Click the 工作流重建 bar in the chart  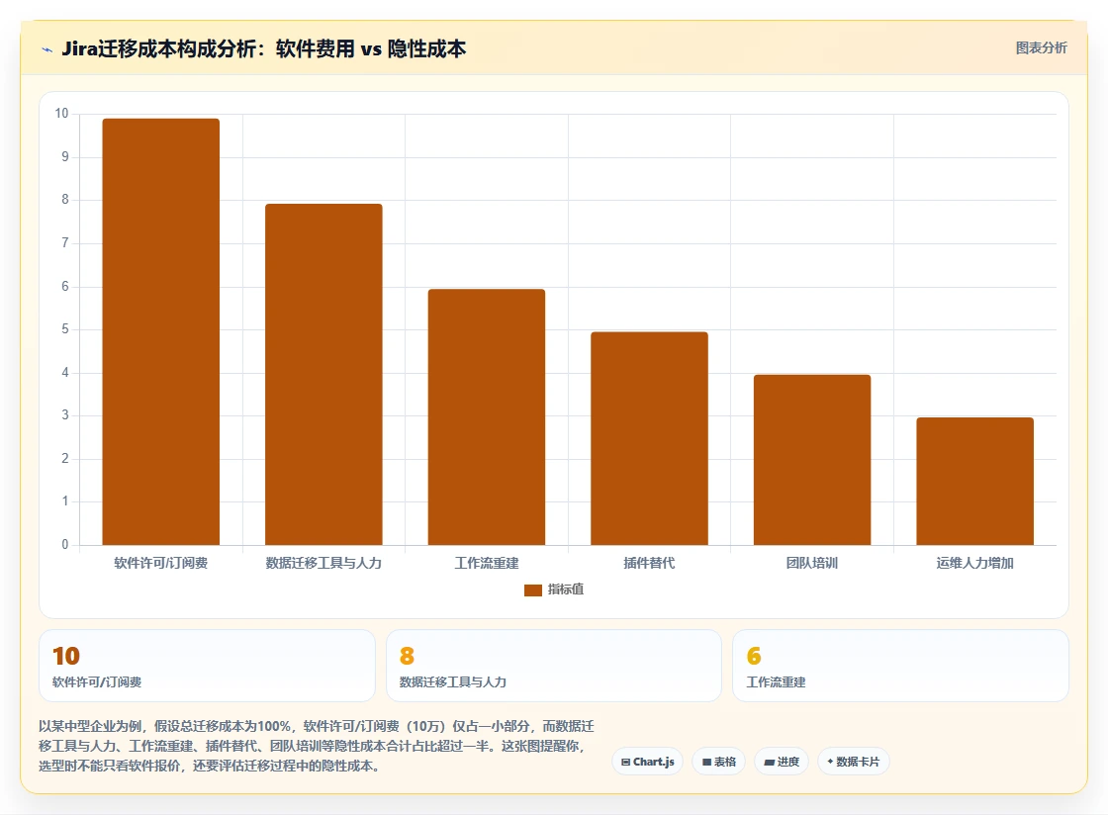coord(487,417)
